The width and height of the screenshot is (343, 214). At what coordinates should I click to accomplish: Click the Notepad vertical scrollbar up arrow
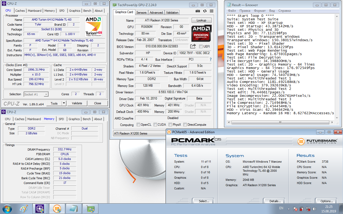pyautogui.click(x=336, y=16)
